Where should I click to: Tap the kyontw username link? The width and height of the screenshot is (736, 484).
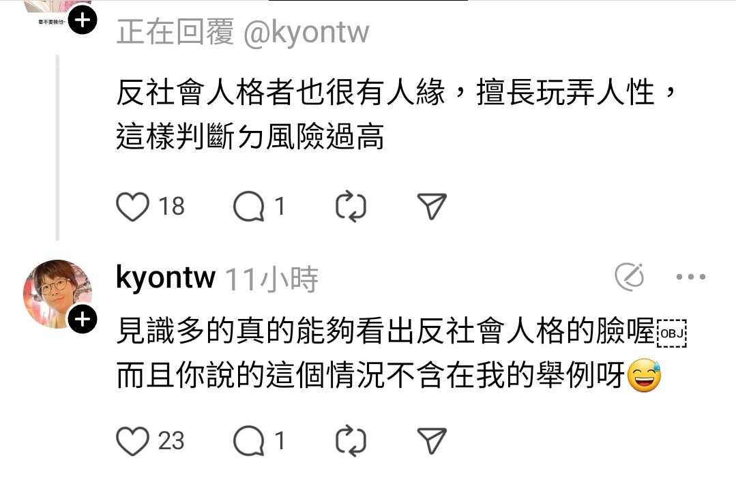click(166, 277)
